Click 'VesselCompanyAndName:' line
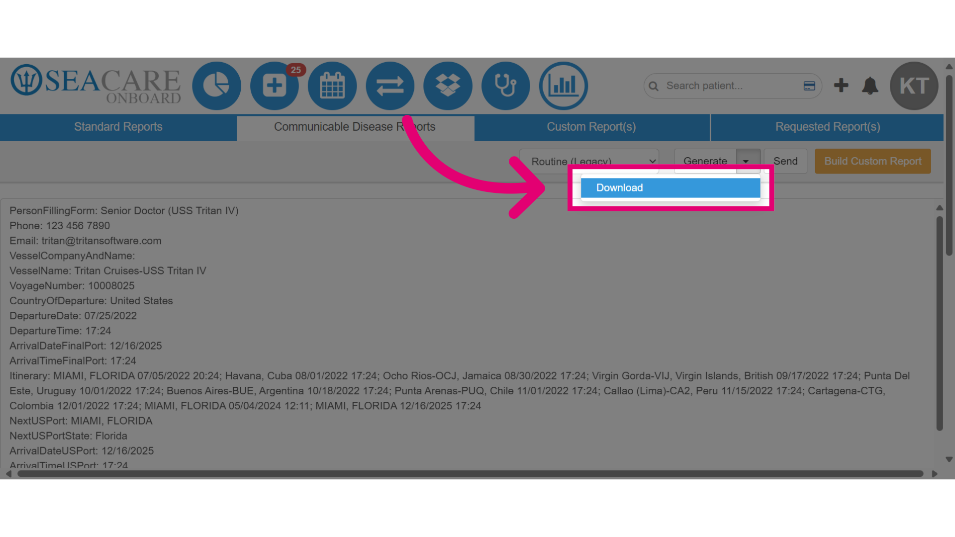Screen dimensions: 955x537 click(72, 256)
